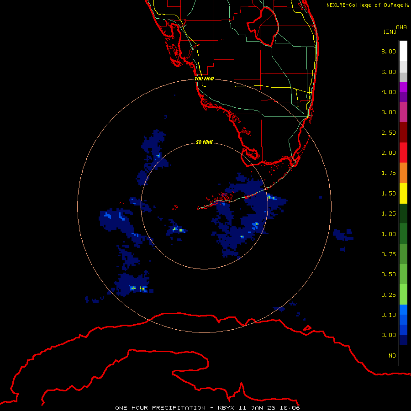Image resolution: width=411 pixels, height=411 pixels.
Task: Select the orange swatch in the color scale
Action: tap(403, 173)
